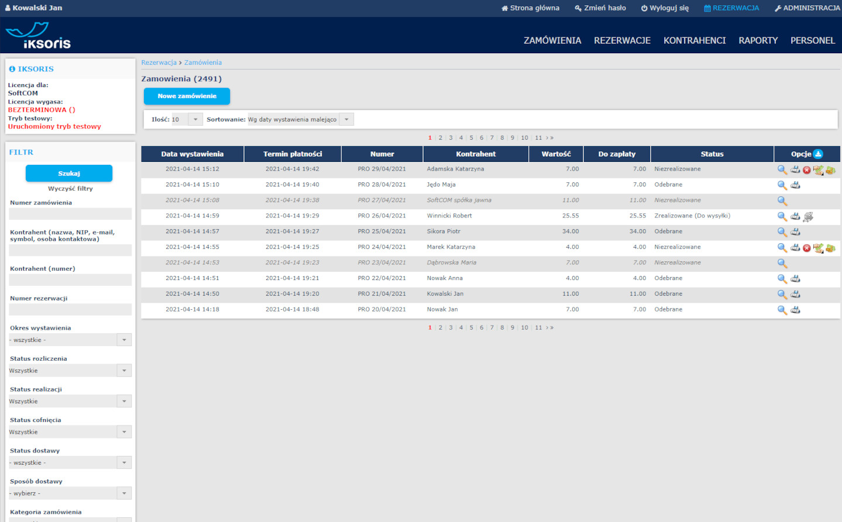Viewport: 842px width, 522px height.
Task: Open the KONTRAHENCI menu
Action: point(694,40)
